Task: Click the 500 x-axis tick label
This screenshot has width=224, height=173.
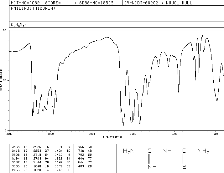Action: (x=216, y=134)
